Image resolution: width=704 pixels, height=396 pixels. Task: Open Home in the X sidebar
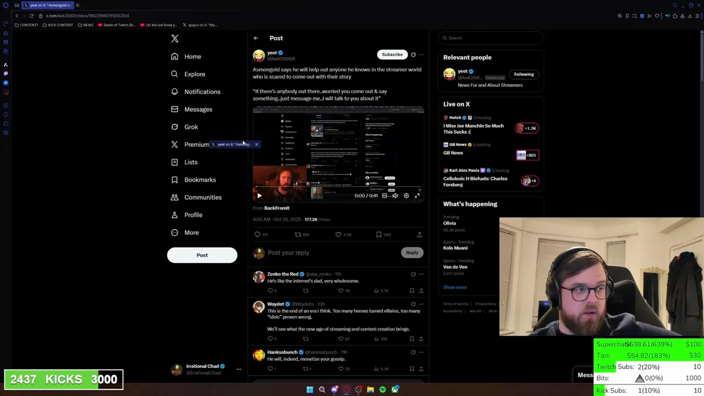[186, 57]
